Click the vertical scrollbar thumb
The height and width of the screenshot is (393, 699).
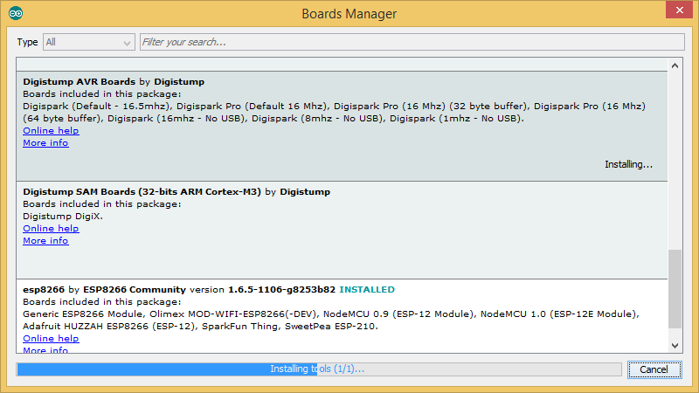pyautogui.click(x=675, y=293)
